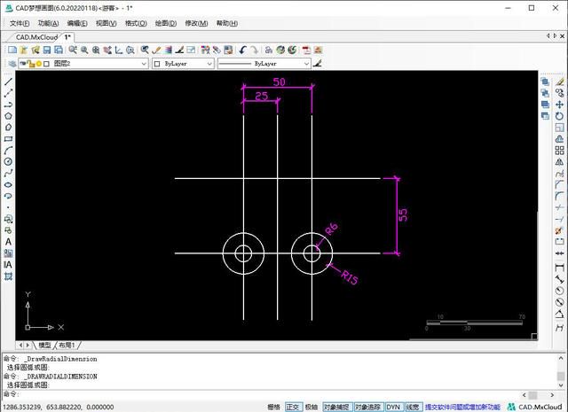This screenshot has width=568, height=412.
Task: Open the 图层2 layer dropdown
Action: (83, 64)
